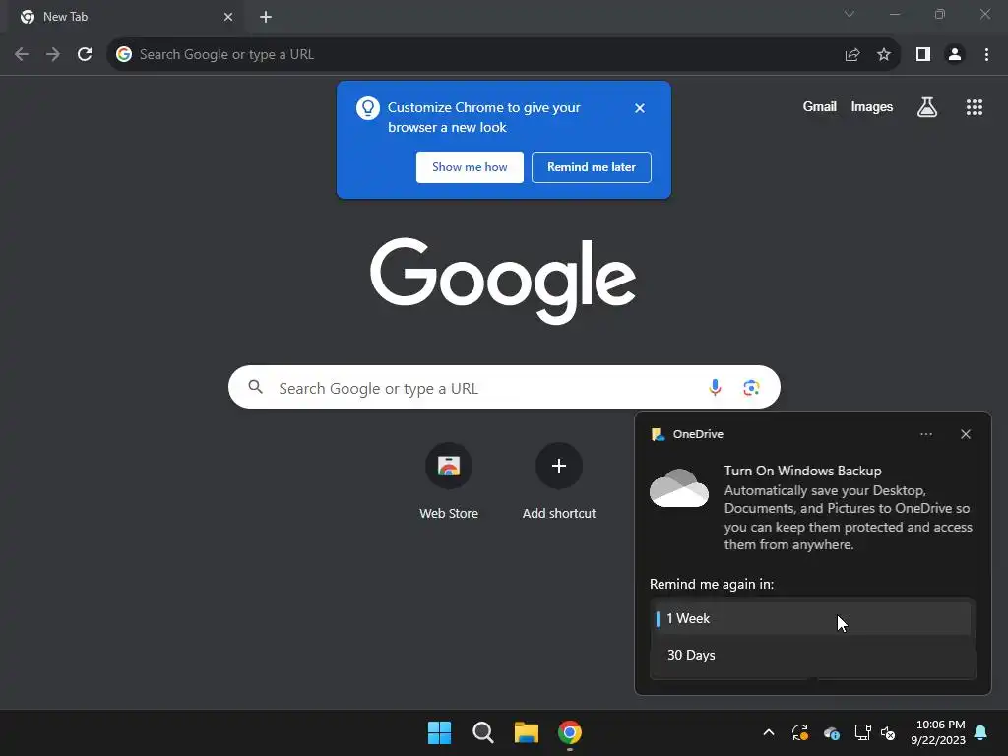Open the Search Labs flask icon
Screen dimensions: 1008x756
point(926,107)
